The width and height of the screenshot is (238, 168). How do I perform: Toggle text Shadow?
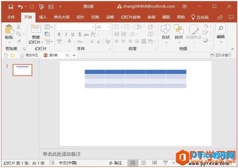pyautogui.click(x=80, y=35)
